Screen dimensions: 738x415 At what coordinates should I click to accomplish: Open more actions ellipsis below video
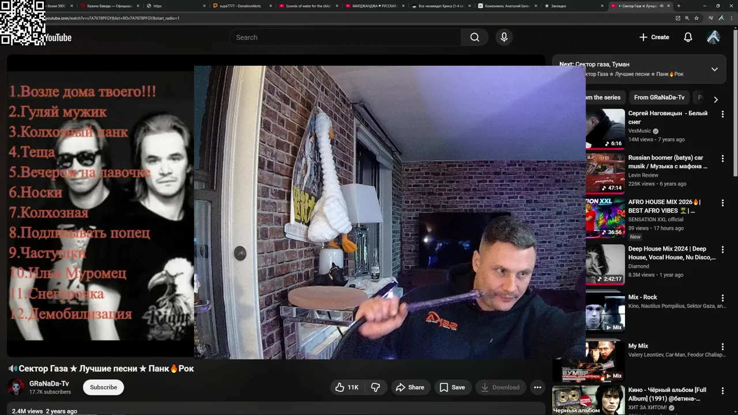tap(537, 387)
